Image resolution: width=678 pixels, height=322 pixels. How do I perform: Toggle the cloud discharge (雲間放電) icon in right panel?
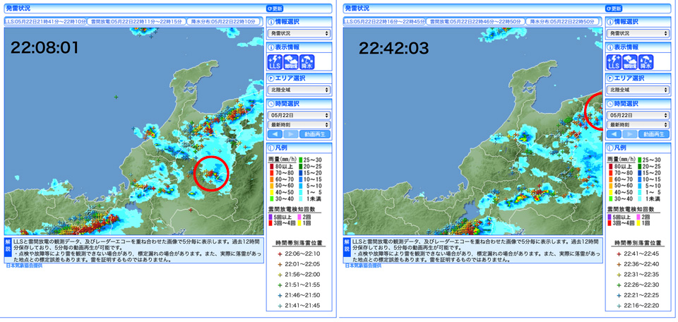(631, 61)
